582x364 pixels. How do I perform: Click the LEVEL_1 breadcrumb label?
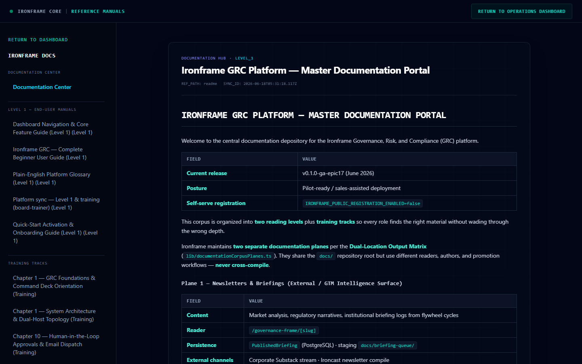tap(244, 58)
